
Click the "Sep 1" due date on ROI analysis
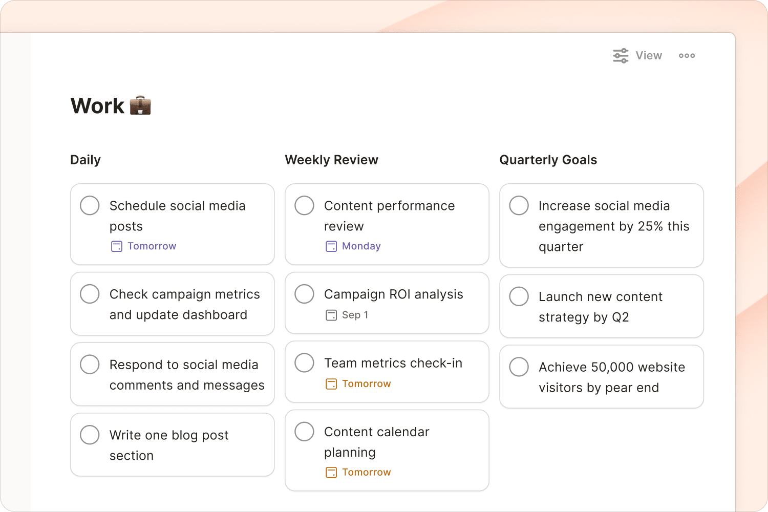(x=355, y=315)
